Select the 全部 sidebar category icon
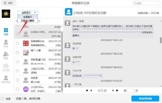This screenshot has width=162, height=103. tap(6, 32)
